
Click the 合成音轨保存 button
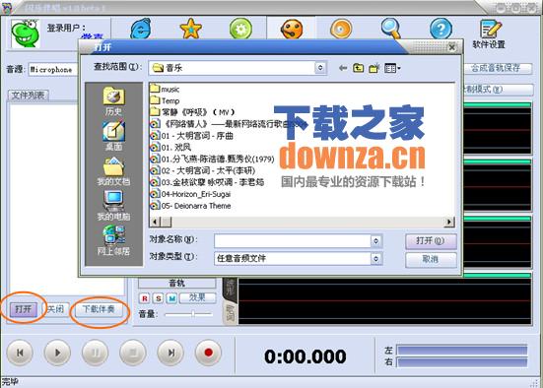pos(497,68)
